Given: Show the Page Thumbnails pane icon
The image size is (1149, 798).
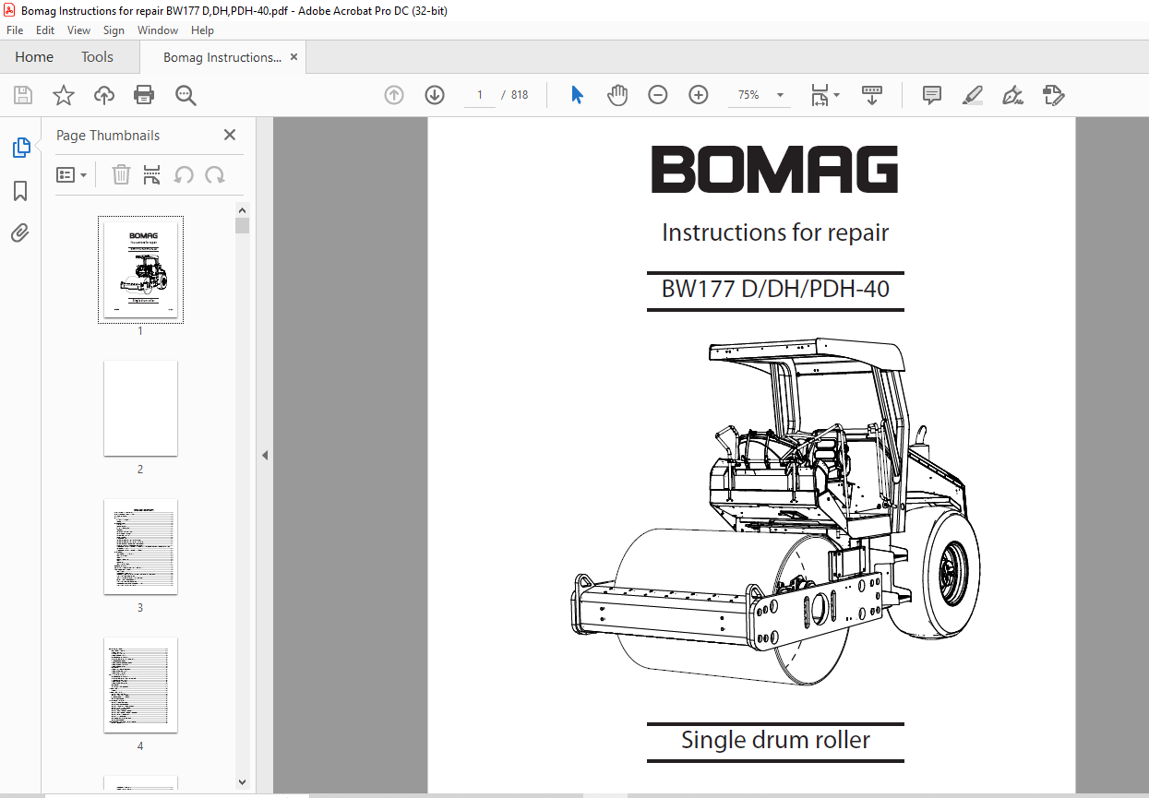Looking at the screenshot, I should (x=20, y=147).
